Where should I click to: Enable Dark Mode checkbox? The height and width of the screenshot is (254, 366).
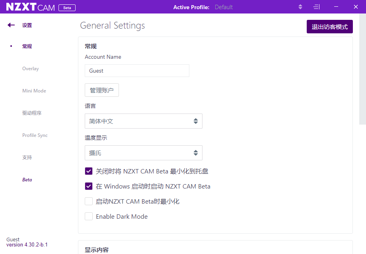tap(89, 217)
